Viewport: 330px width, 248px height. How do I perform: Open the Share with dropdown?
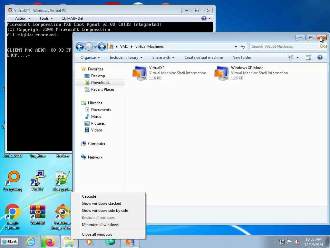[163, 57]
